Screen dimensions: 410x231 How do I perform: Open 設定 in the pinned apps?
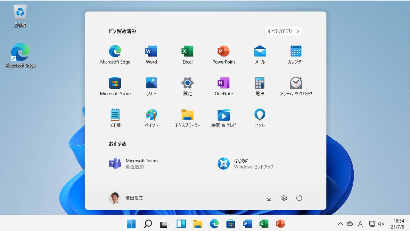(187, 86)
